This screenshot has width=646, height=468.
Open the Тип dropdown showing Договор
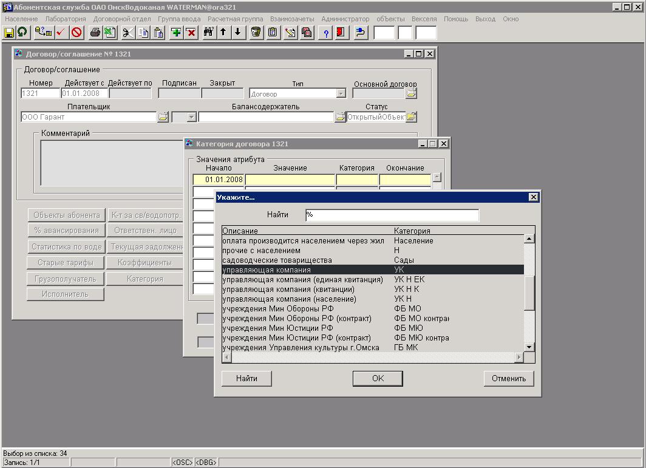coord(341,93)
